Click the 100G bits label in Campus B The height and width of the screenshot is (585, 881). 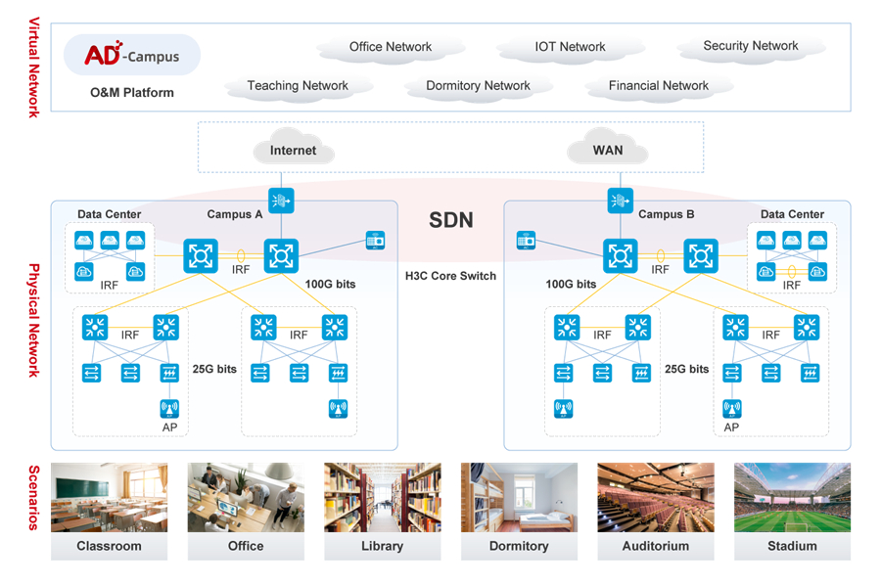click(x=571, y=284)
